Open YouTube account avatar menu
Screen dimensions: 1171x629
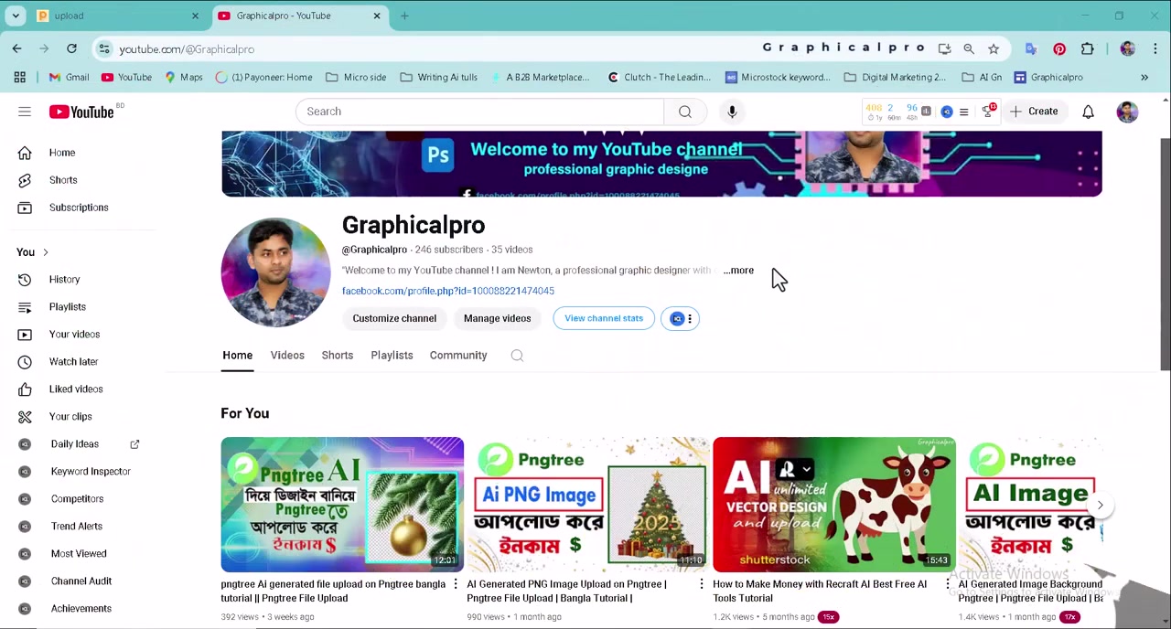coord(1127,112)
